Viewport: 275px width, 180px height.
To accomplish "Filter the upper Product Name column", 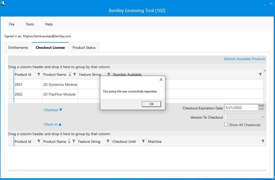I will (x=75, y=74).
